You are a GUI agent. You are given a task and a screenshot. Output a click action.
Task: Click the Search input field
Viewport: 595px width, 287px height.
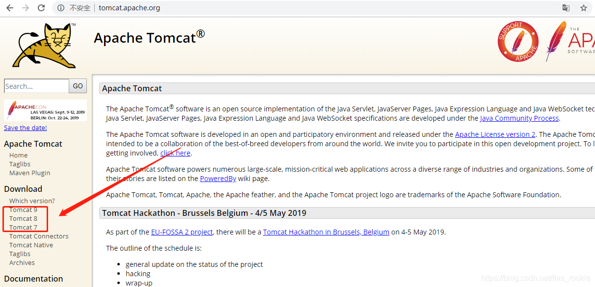pos(36,86)
